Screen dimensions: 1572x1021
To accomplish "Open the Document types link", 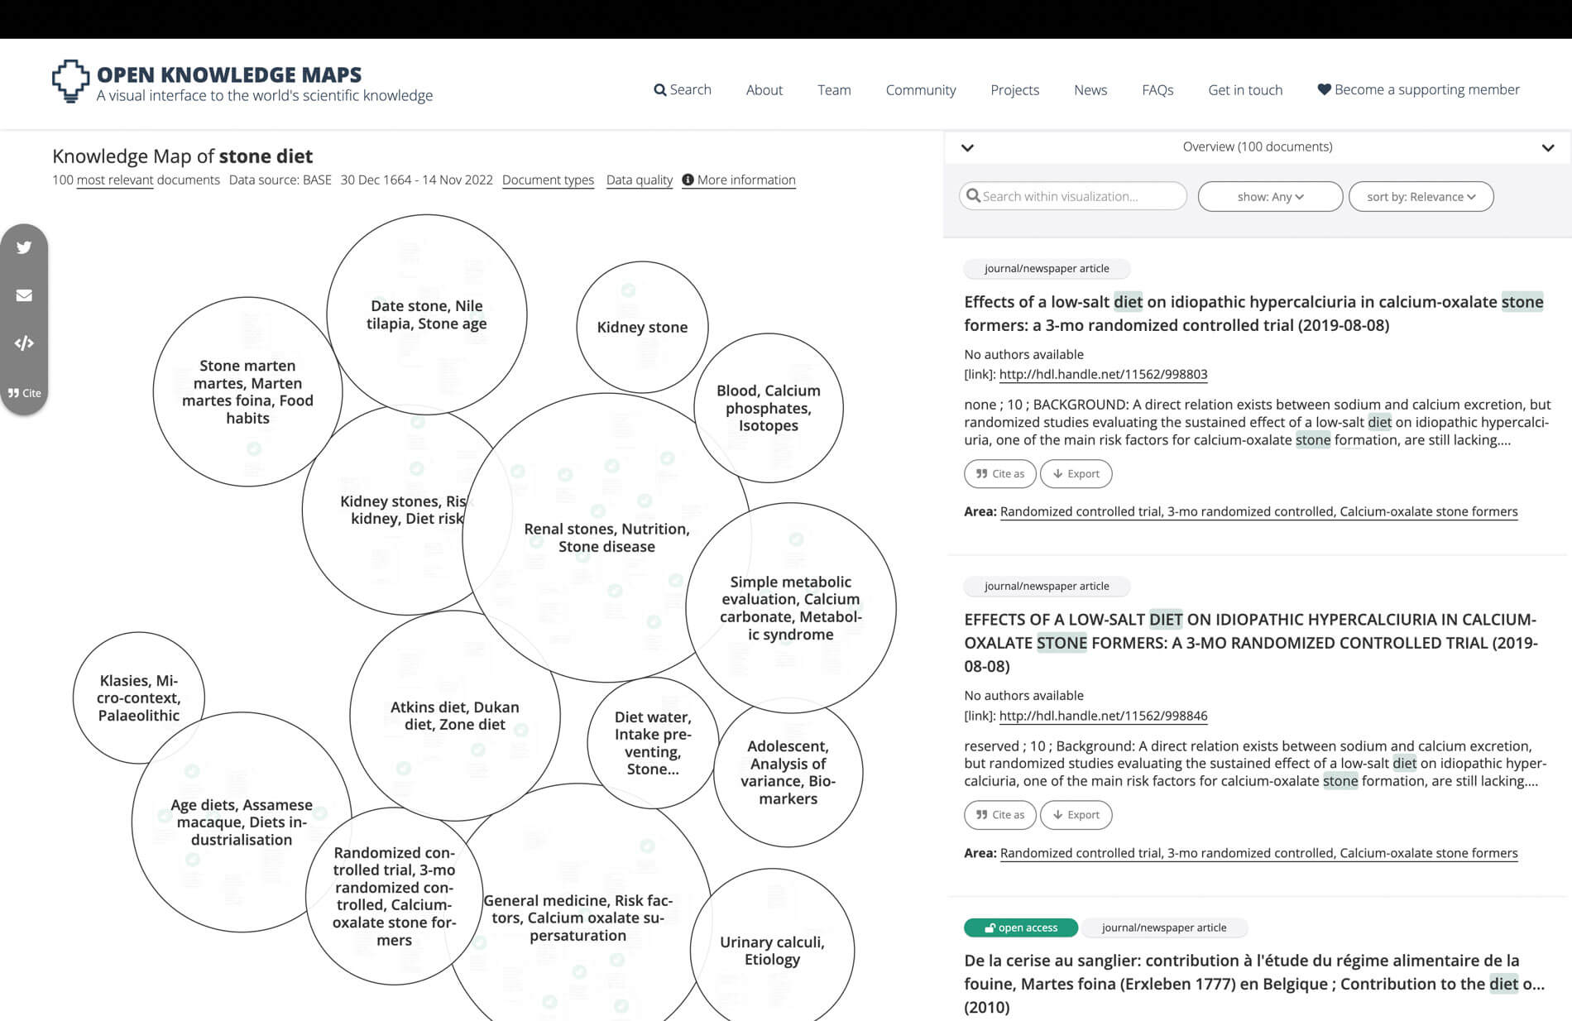I will pyautogui.click(x=548, y=180).
